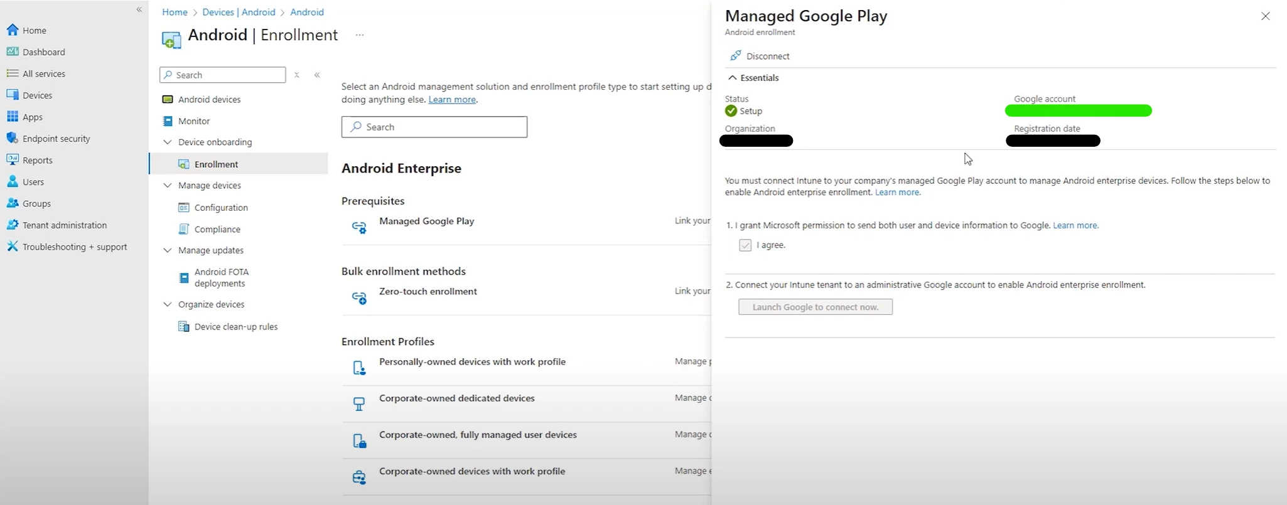Click the Troubleshooting + support icon
Screen dimensions: 1287x505
pyautogui.click(x=12, y=247)
